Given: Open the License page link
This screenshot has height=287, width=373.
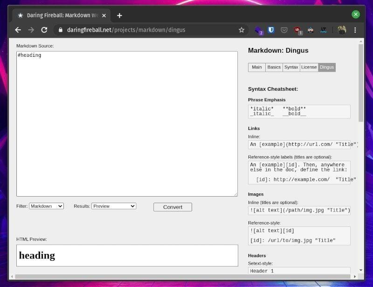Looking at the screenshot, I should pyautogui.click(x=309, y=67).
